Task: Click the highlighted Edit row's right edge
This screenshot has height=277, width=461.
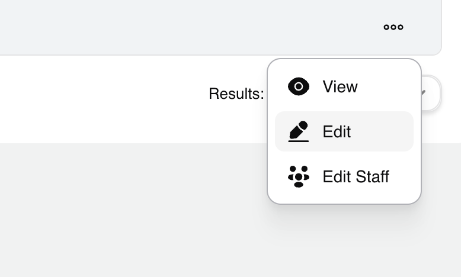Action: click(406, 131)
